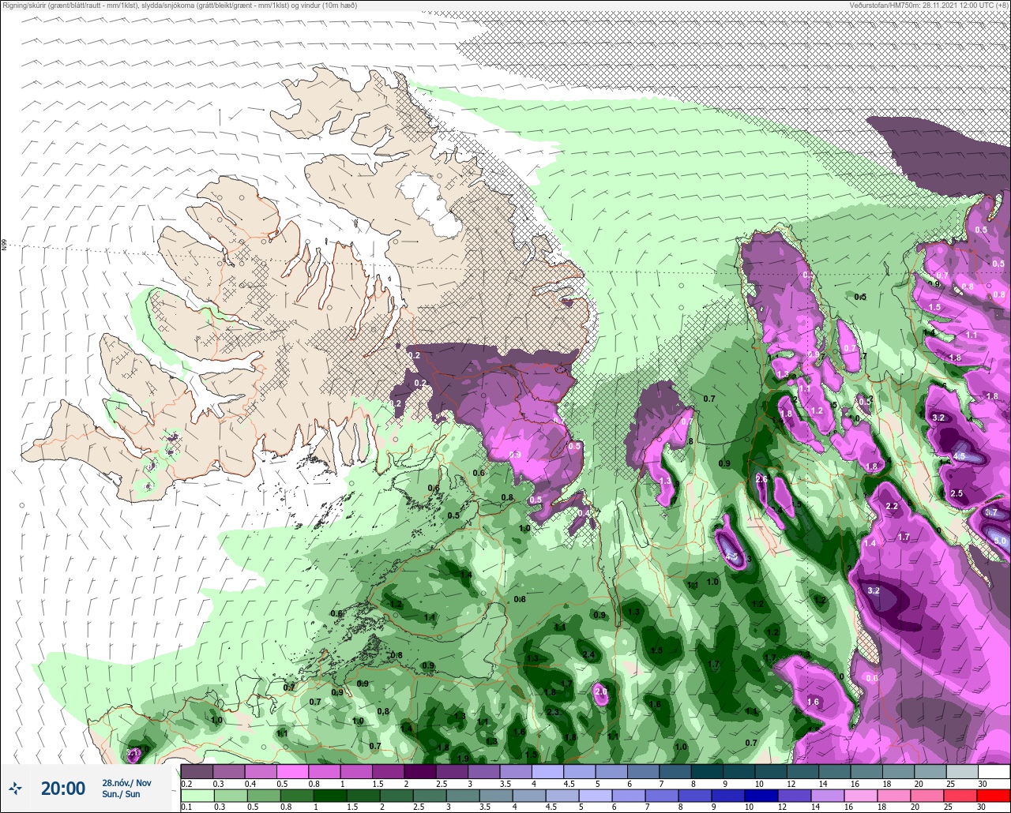The width and height of the screenshot is (1011, 813).
Task: Click the 2.6 precipitation value on map
Action: tap(761, 479)
